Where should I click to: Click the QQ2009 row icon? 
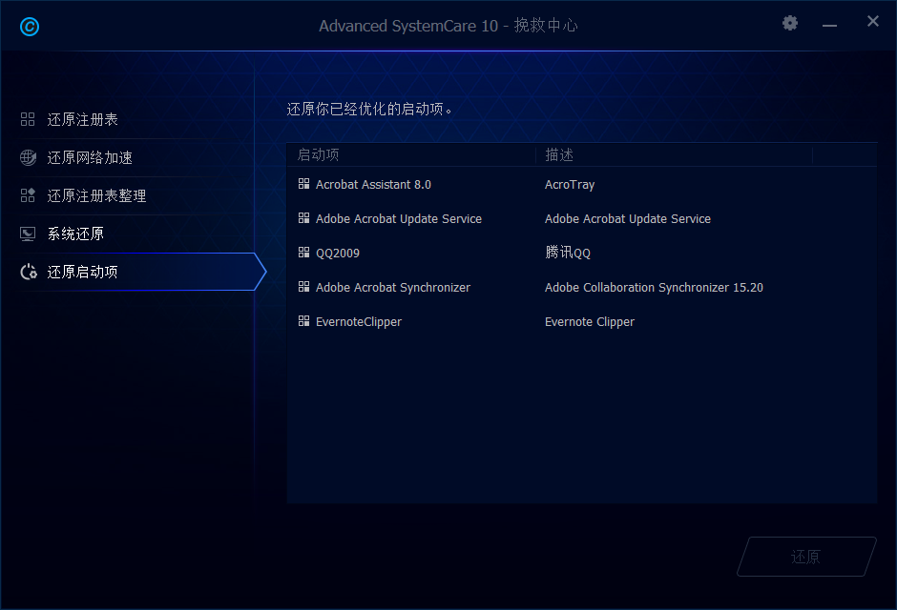coord(303,252)
